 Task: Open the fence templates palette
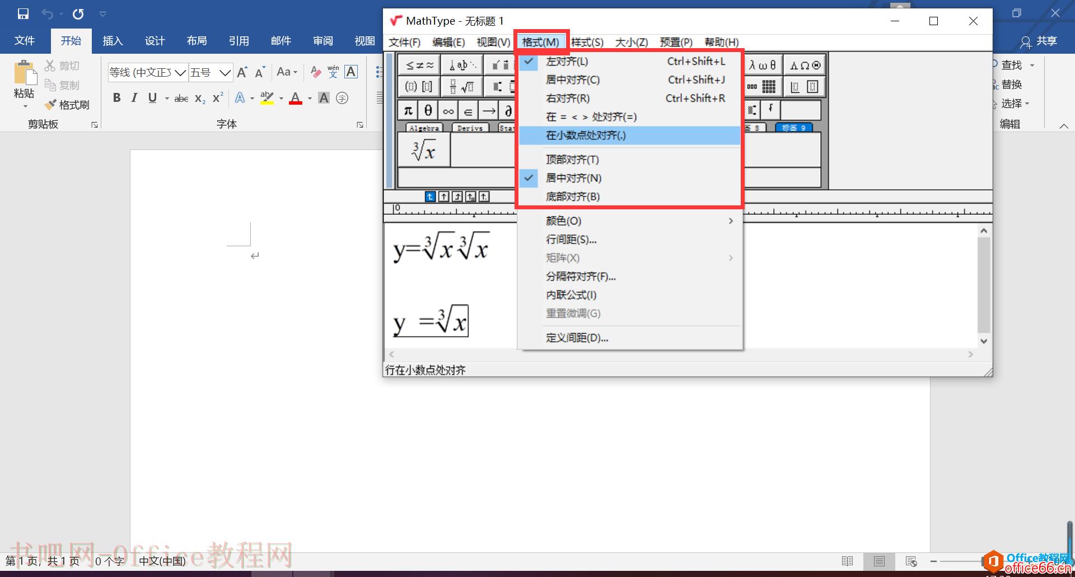(x=419, y=87)
